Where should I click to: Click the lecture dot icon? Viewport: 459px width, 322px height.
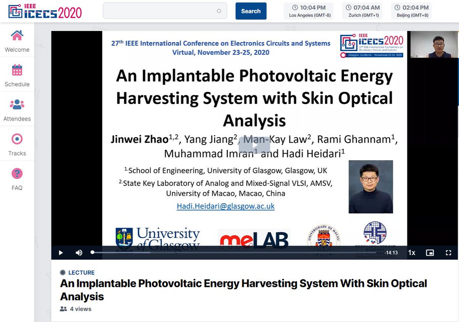tap(63, 273)
